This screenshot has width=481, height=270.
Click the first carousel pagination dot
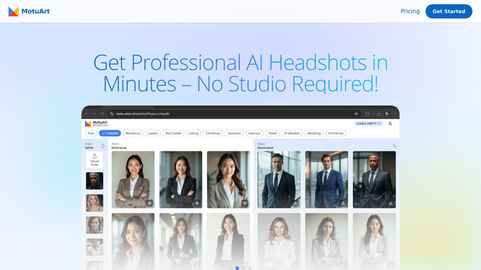point(231,268)
